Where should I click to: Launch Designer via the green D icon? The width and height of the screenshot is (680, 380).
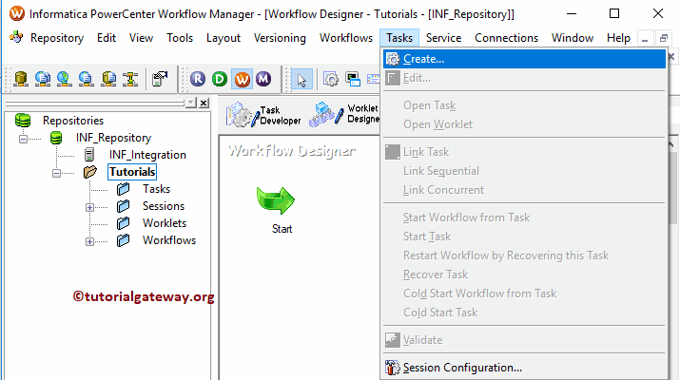click(220, 79)
